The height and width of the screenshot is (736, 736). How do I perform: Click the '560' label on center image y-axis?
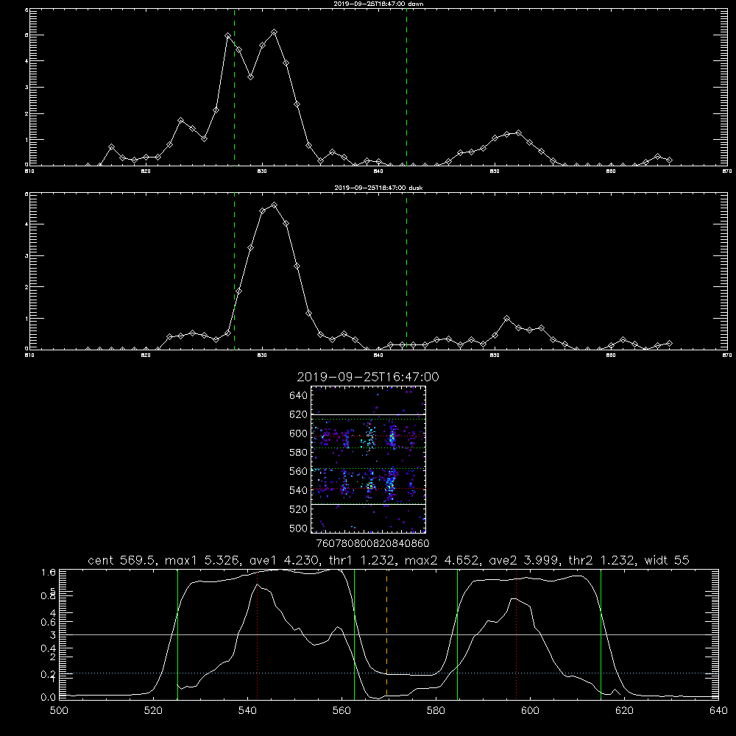298,471
